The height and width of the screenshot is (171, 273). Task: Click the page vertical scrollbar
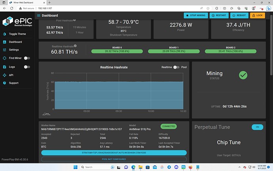coord(271,45)
